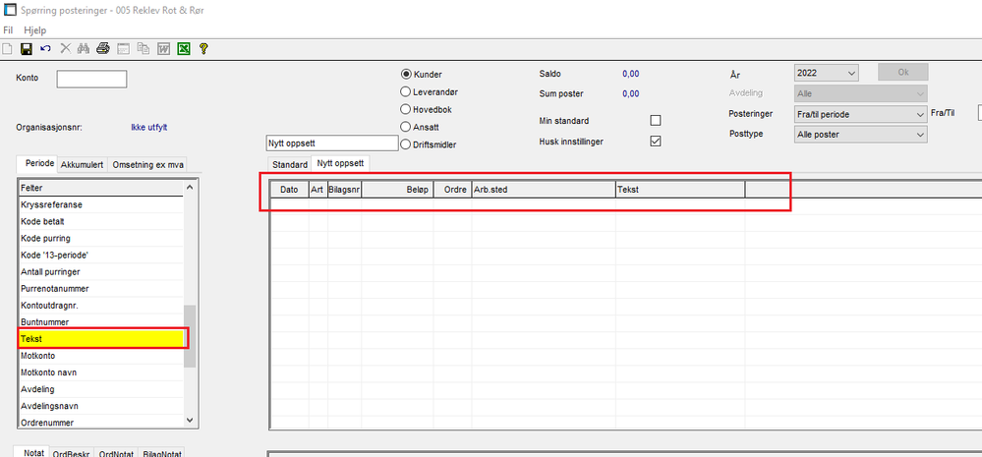982x457 pixels.
Task: Check the Min standard checkbox
Action: pos(656,120)
